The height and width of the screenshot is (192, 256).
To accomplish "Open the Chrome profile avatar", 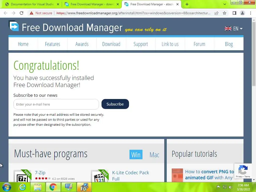I will (x=242, y=13).
